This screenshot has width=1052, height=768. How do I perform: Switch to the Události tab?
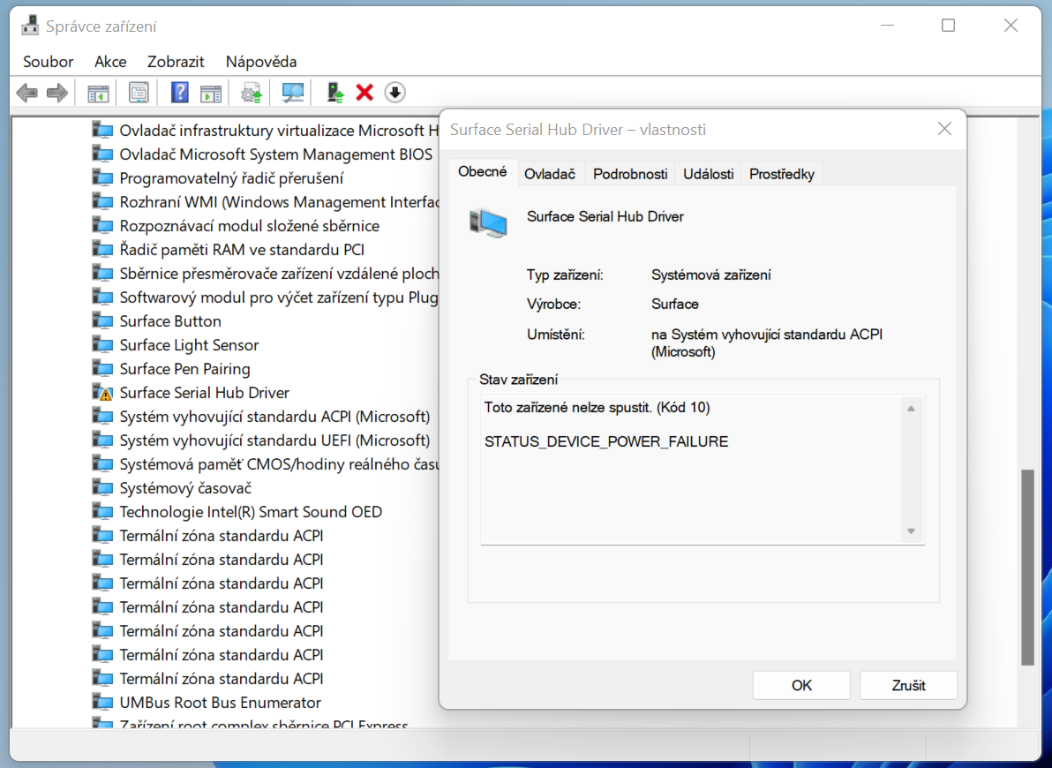click(708, 174)
